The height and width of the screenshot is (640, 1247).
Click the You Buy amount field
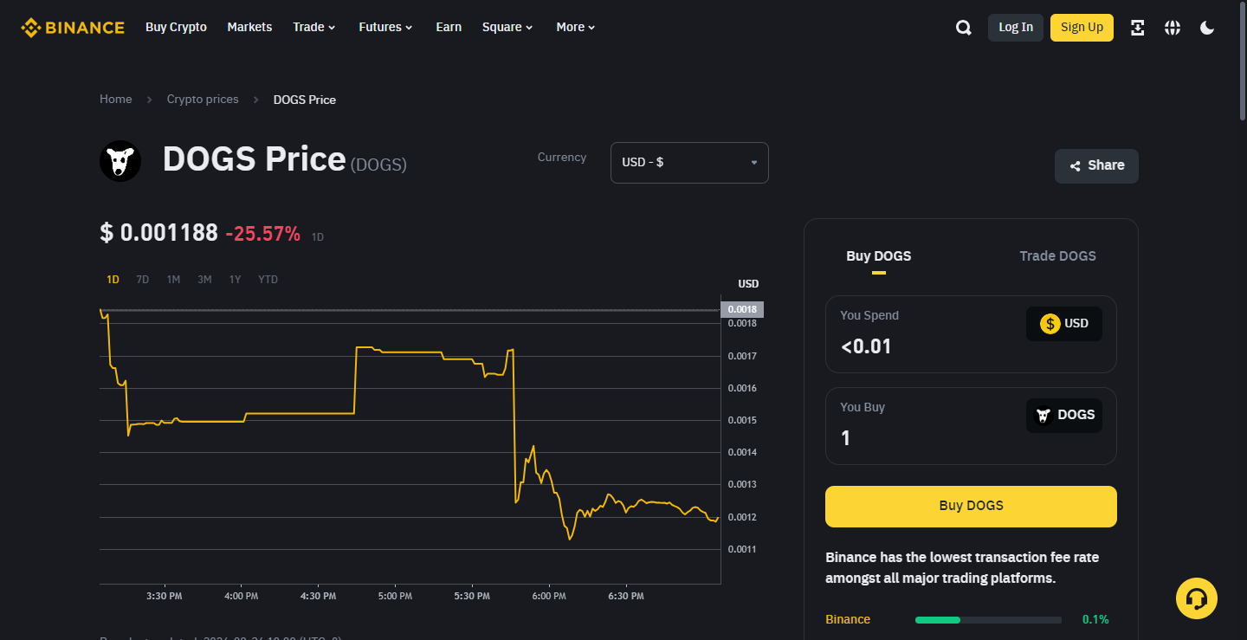click(x=971, y=426)
